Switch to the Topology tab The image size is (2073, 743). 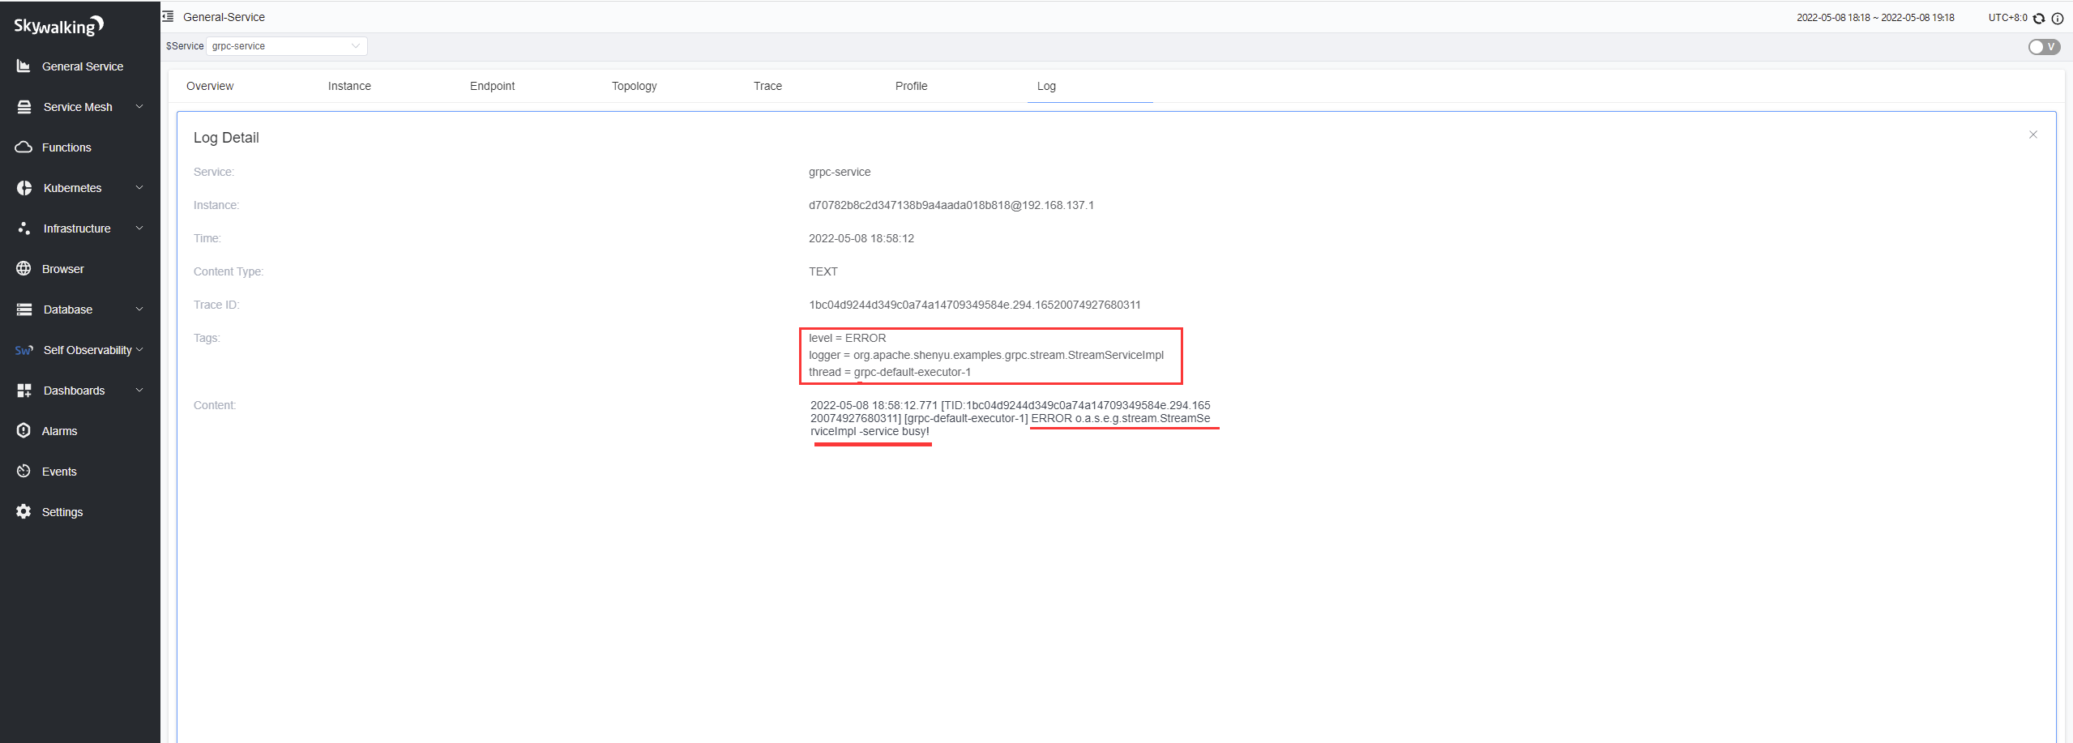[x=634, y=86]
